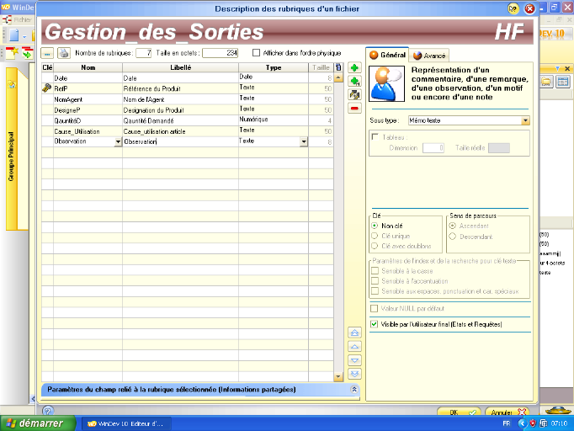This screenshot has height=431, width=574.
Task: Click the padlock icon in the table header
Action: point(338,66)
